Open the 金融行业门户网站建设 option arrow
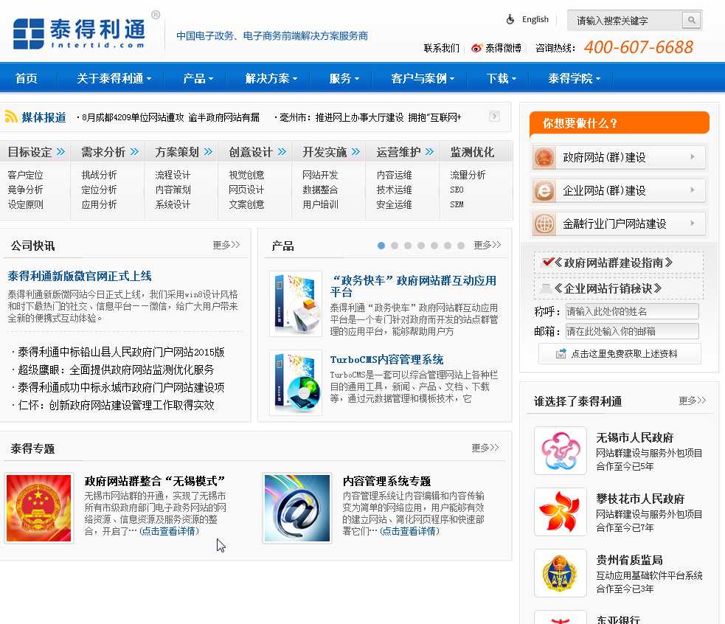The height and width of the screenshot is (624, 725). (692, 223)
